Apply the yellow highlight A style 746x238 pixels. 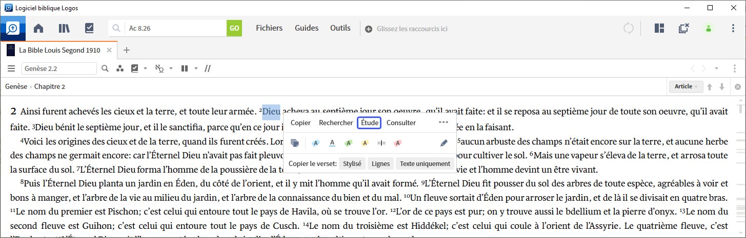click(x=365, y=143)
